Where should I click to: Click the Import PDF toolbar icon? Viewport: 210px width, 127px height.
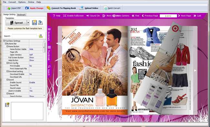tap(9, 8)
